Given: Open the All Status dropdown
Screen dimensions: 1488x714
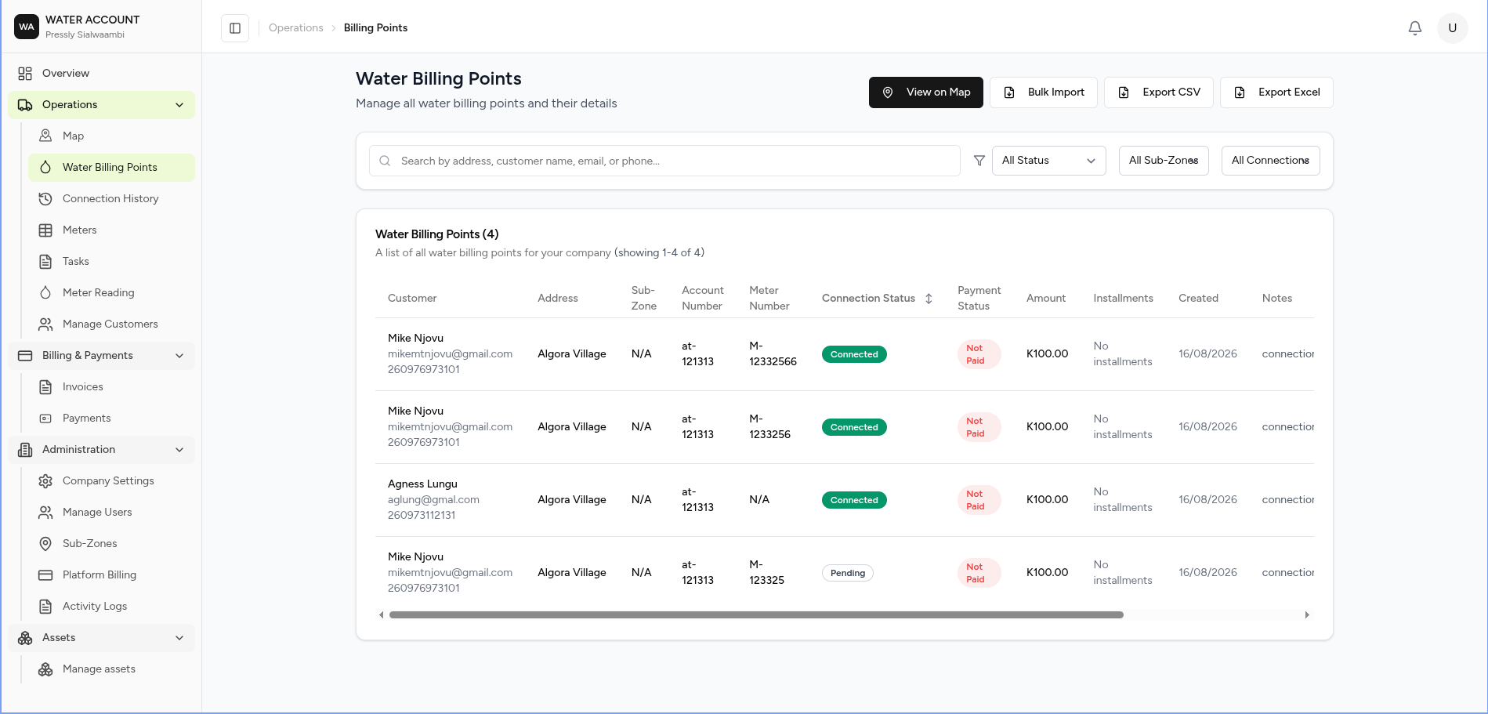Looking at the screenshot, I should (x=1048, y=161).
